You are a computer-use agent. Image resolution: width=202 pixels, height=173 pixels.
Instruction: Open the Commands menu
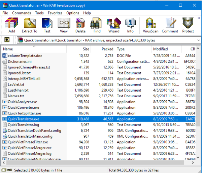point(22,13)
